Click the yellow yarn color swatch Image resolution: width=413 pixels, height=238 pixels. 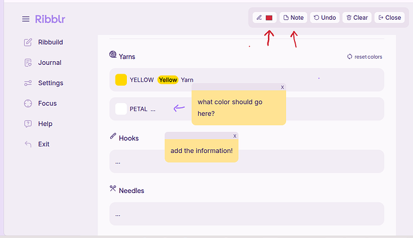coord(121,80)
